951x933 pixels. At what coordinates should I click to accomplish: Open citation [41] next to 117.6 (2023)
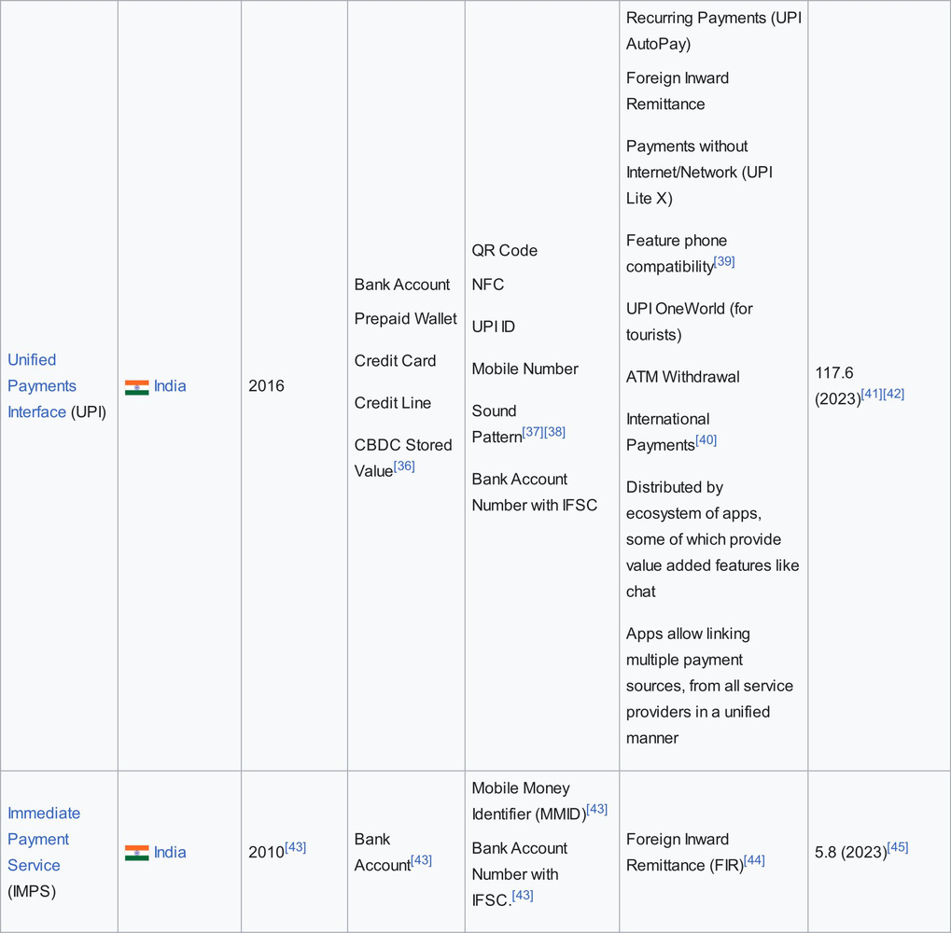coord(872,394)
